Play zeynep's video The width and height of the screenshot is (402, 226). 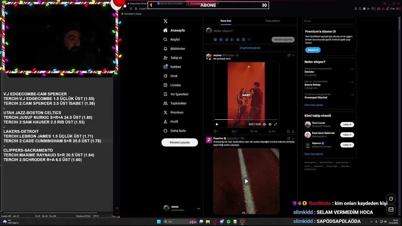[217, 124]
